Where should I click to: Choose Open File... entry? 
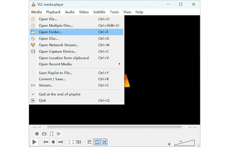tap(77, 19)
